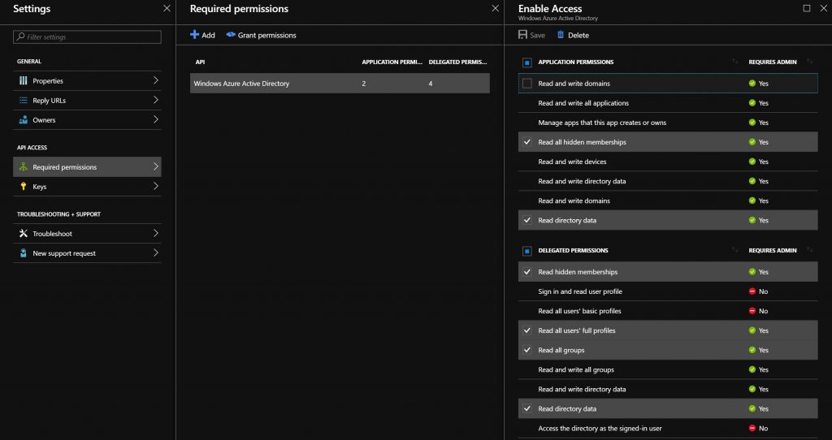
Task: Uncheck Read all users' full profiles
Action: [x=526, y=330]
